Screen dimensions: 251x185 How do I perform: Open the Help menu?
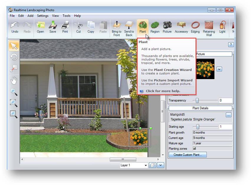tap(77, 16)
